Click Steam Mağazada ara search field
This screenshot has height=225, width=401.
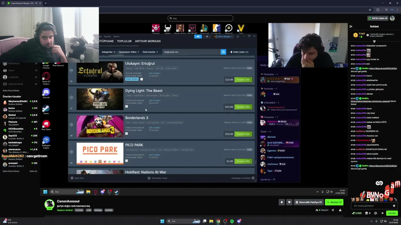192,52
